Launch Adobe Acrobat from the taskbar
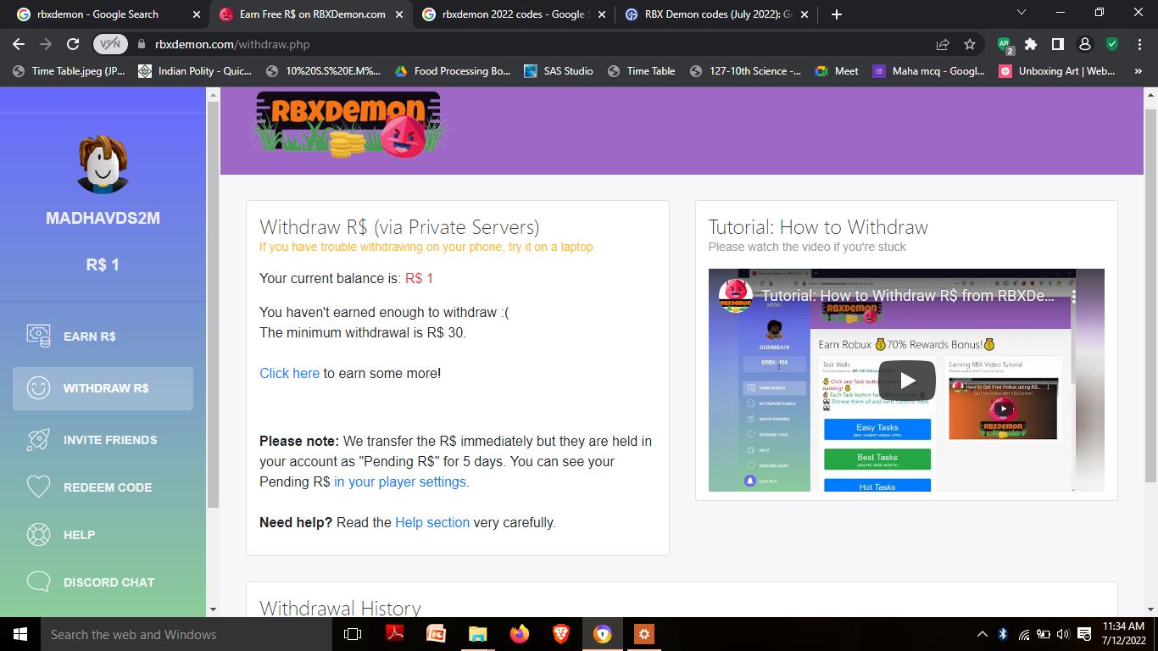The width and height of the screenshot is (1158, 651). click(x=394, y=634)
